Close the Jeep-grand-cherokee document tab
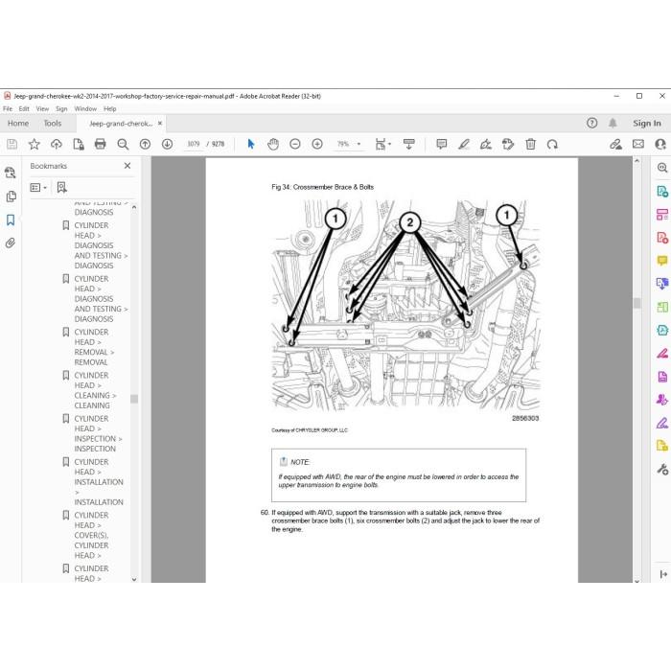This screenshot has width=671, height=671. pos(160,124)
